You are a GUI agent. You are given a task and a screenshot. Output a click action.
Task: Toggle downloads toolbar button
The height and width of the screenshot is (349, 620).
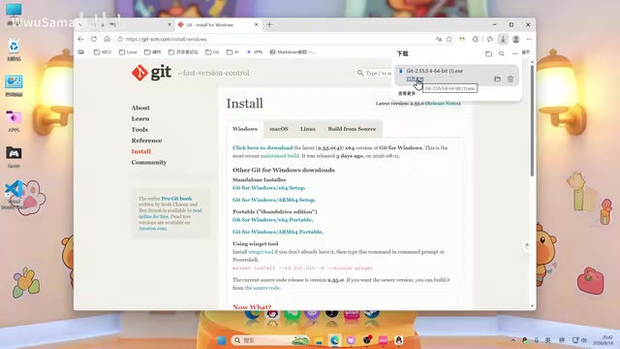click(x=503, y=39)
